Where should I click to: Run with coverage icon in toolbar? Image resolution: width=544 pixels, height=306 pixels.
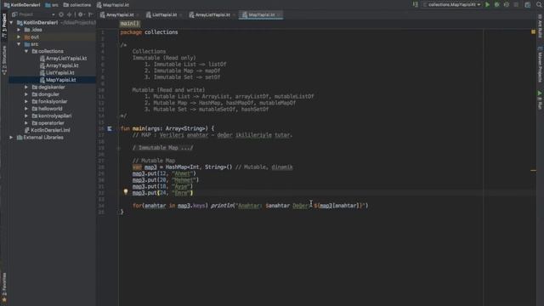507,5
